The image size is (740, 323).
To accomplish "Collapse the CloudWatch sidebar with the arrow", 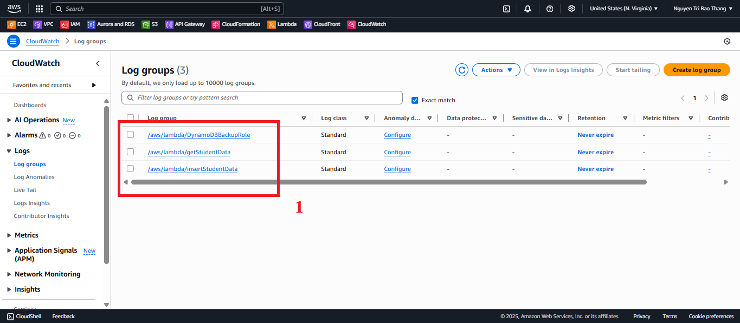I will [x=98, y=63].
